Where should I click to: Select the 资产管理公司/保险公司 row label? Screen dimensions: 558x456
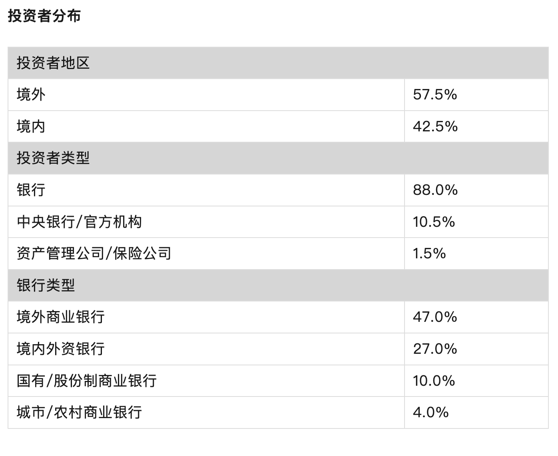[x=94, y=254]
